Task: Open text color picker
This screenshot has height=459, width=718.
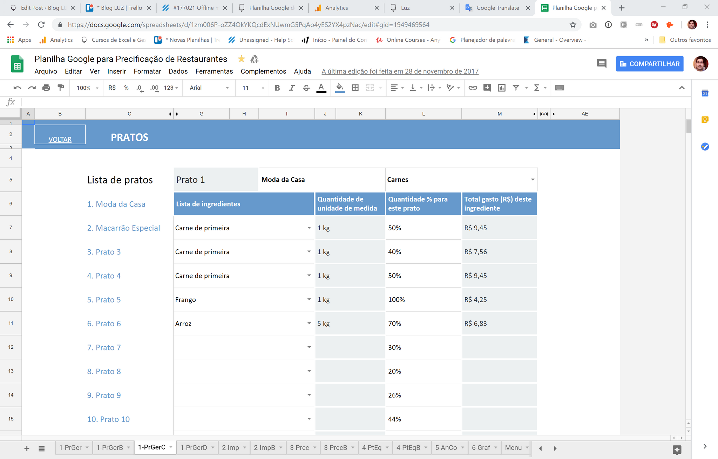Action: click(321, 88)
